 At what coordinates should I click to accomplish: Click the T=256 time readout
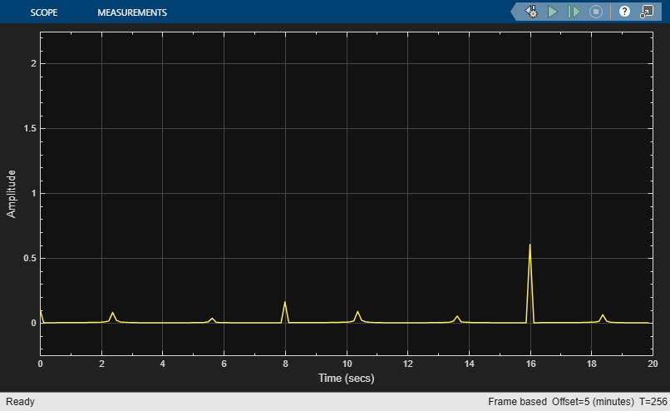(x=651, y=402)
